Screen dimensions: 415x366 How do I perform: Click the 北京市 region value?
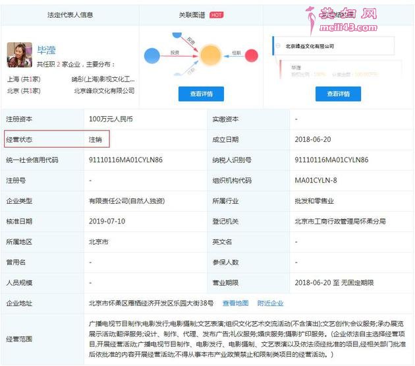[x=98, y=242]
